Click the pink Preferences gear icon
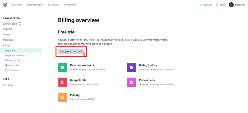 (131, 82)
